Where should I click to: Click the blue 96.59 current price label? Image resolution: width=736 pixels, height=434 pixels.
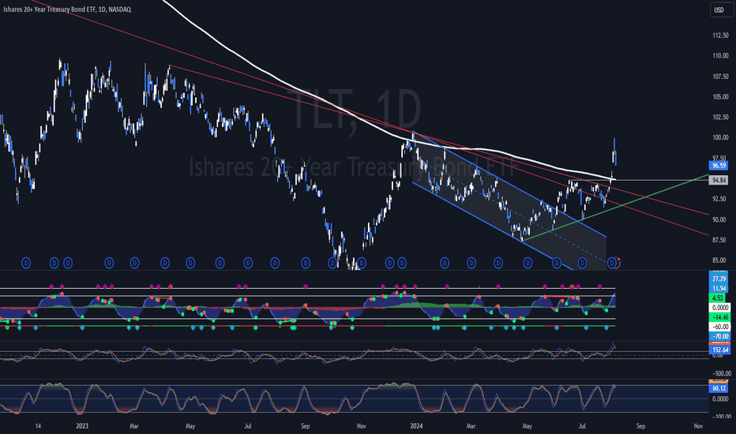(718, 166)
